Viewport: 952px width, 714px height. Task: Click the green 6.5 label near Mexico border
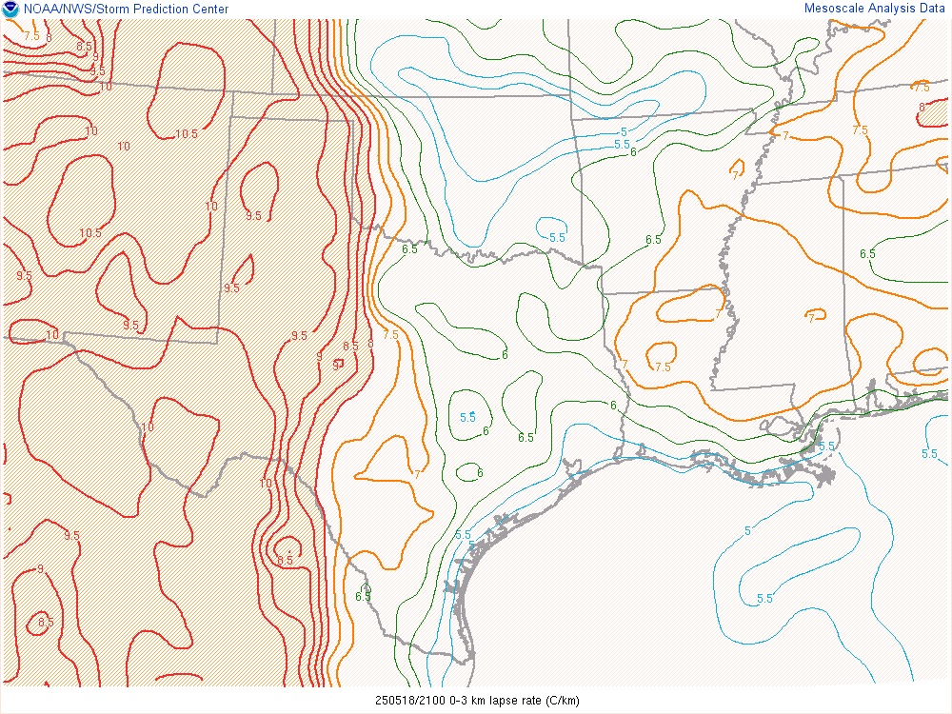(363, 597)
